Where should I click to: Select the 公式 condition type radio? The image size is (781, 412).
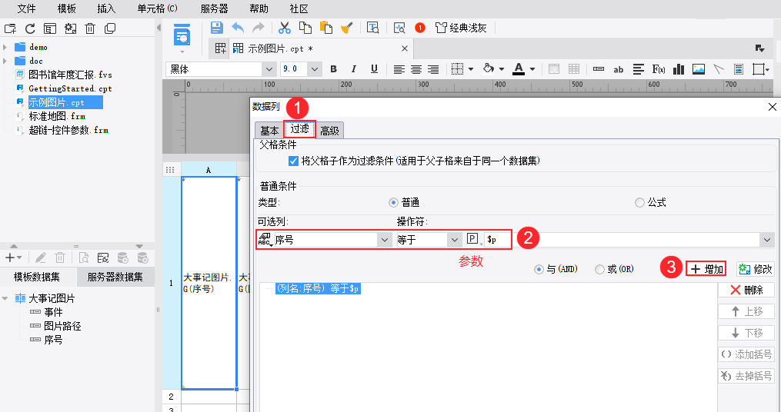click(x=639, y=202)
